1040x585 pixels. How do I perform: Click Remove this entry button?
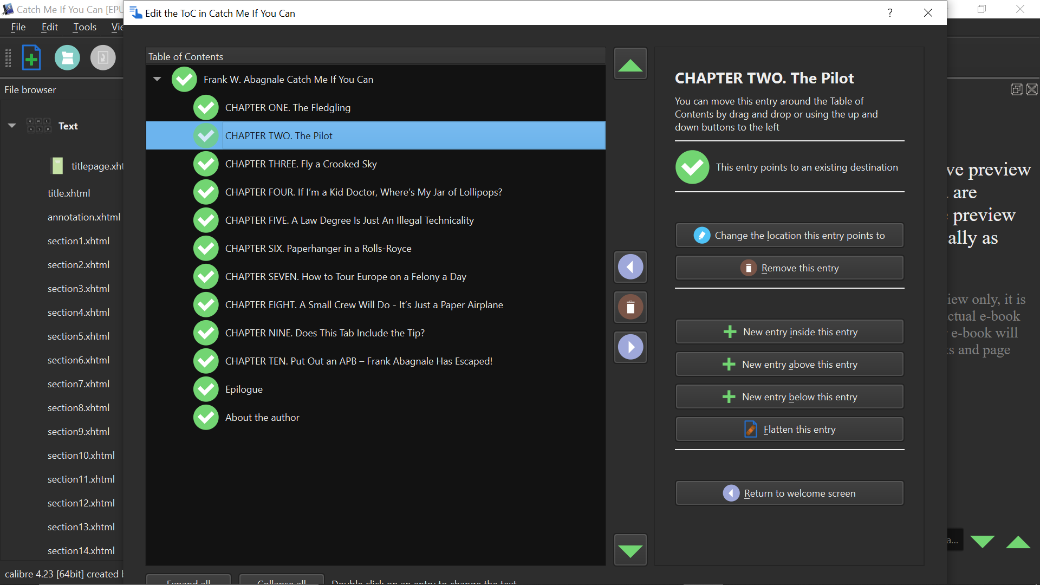[789, 268]
